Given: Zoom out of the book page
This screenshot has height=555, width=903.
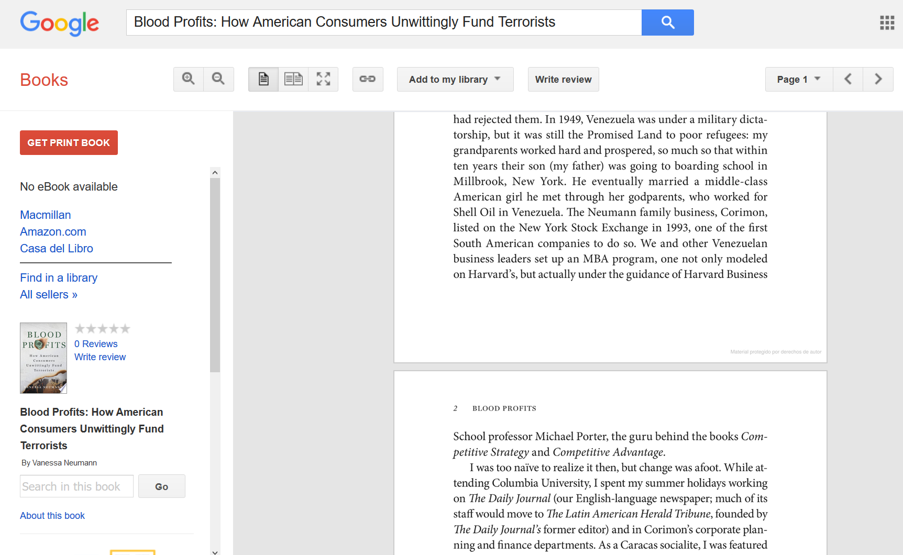Looking at the screenshot, I should pyautogui.click(x=218, y=79).
